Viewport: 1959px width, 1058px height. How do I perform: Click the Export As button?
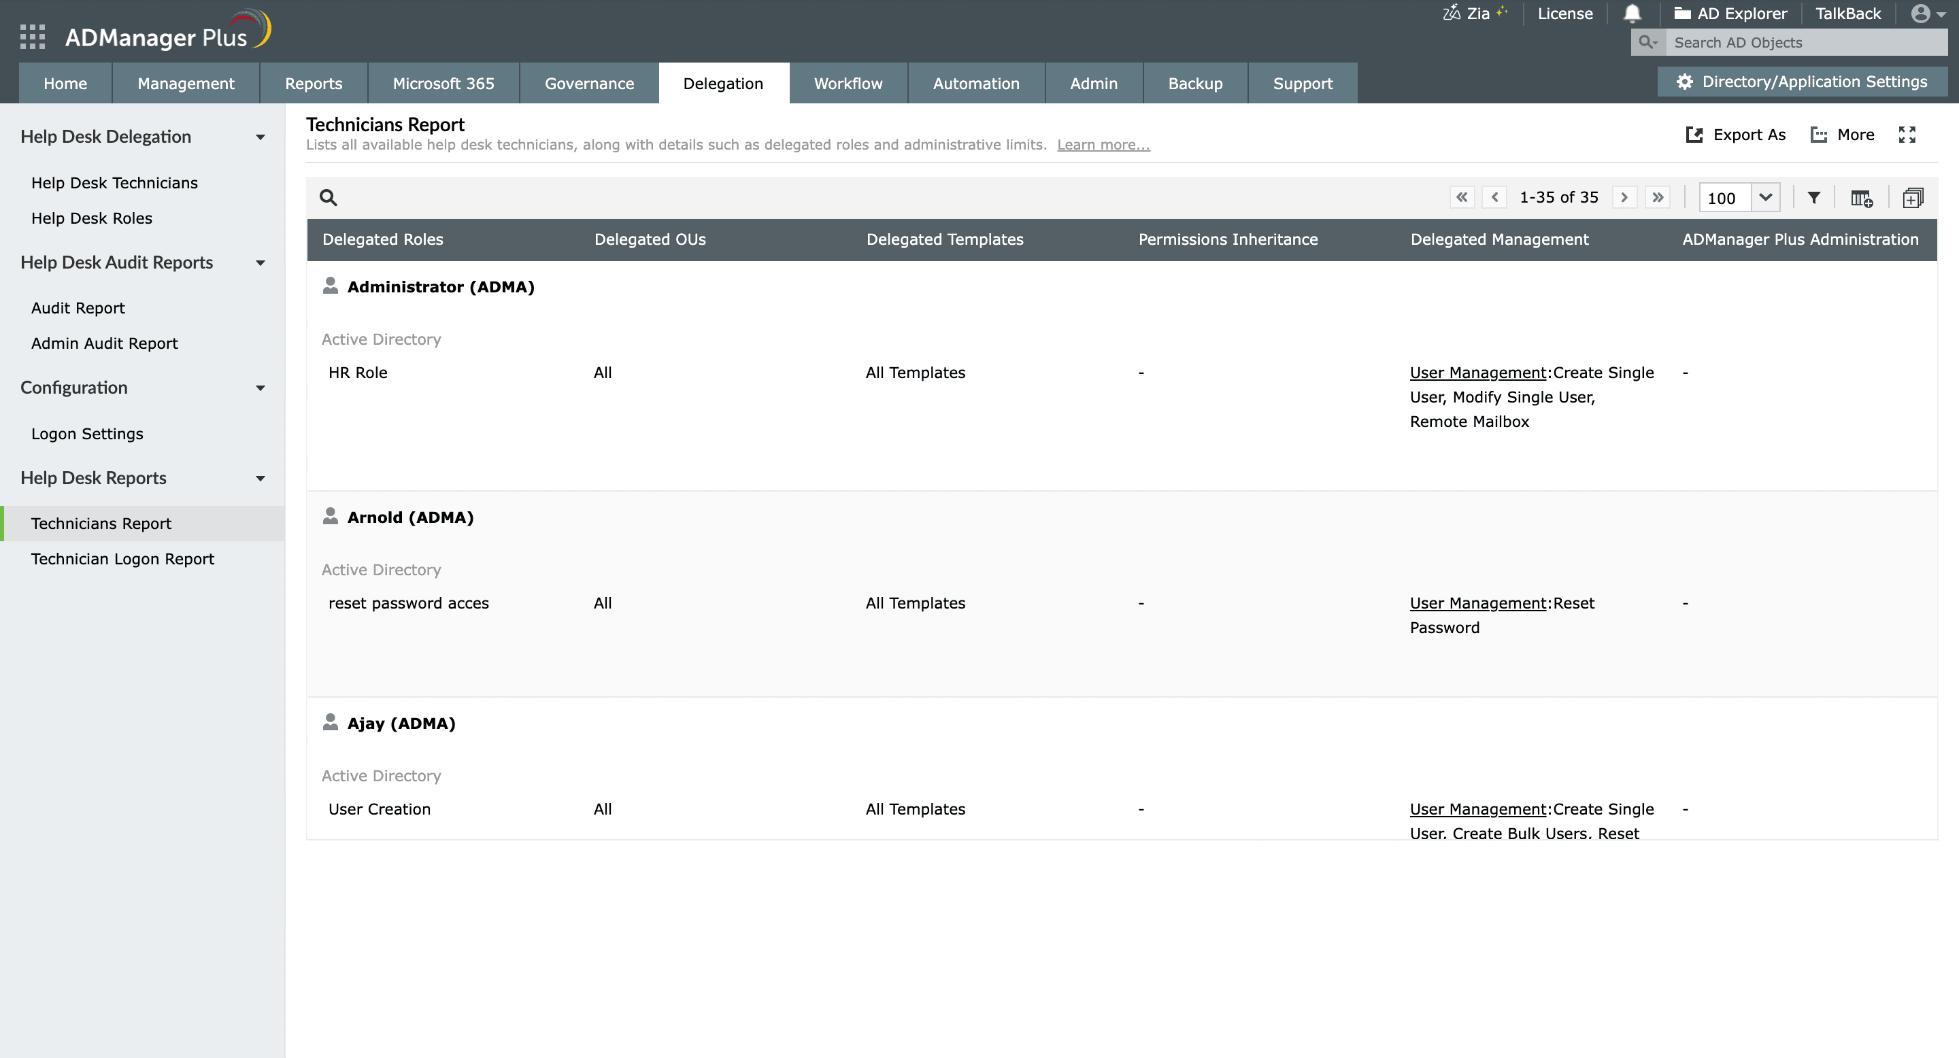pos(1735,135)
